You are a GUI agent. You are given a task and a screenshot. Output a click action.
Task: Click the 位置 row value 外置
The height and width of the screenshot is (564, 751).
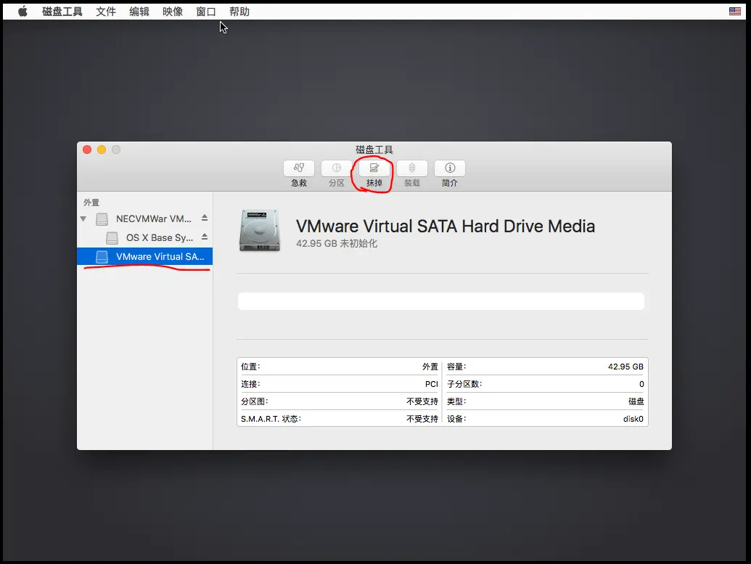pos(430,367)
